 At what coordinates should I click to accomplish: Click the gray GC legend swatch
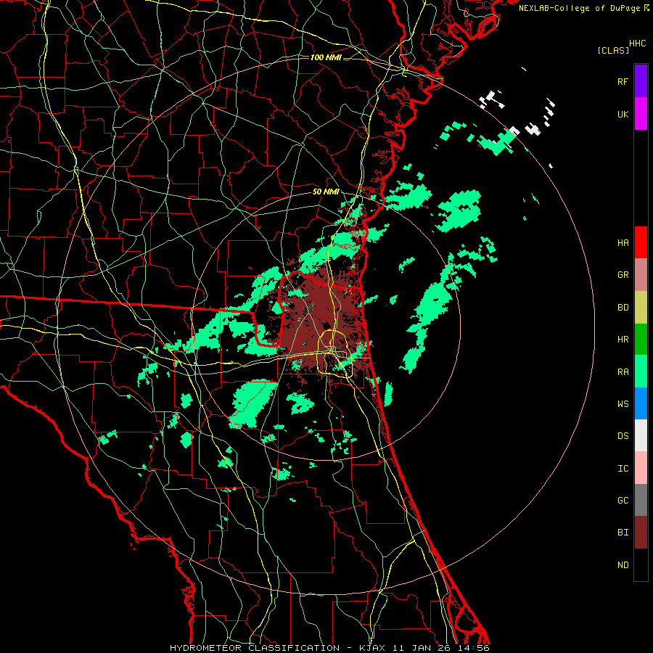pos(641,500)
